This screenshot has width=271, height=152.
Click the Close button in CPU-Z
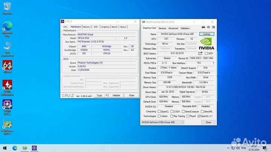pyautogui.click(x=131, y=95)
